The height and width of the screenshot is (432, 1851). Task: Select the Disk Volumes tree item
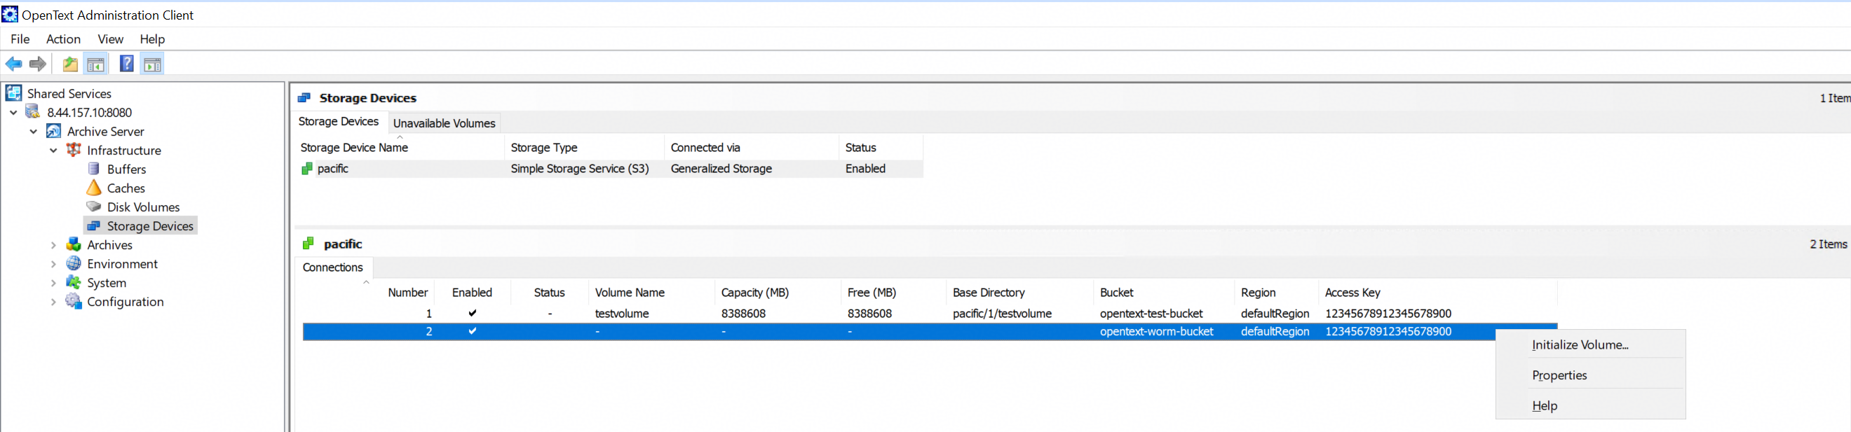(143, 207)
